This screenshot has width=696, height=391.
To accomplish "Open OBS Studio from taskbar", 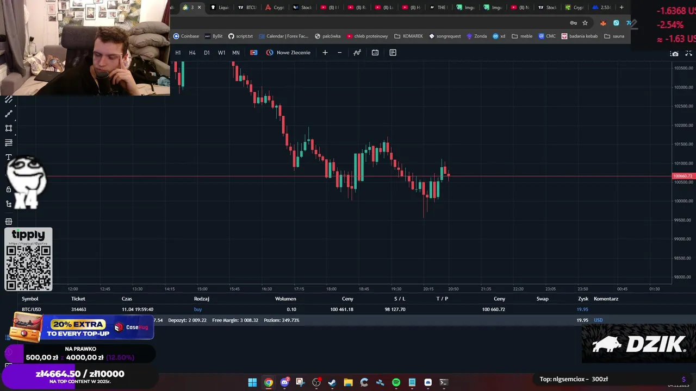I will 316,382.
